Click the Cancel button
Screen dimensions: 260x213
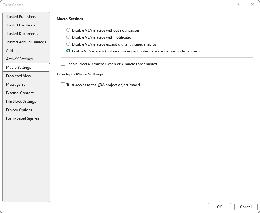click(x=246, y=207)
